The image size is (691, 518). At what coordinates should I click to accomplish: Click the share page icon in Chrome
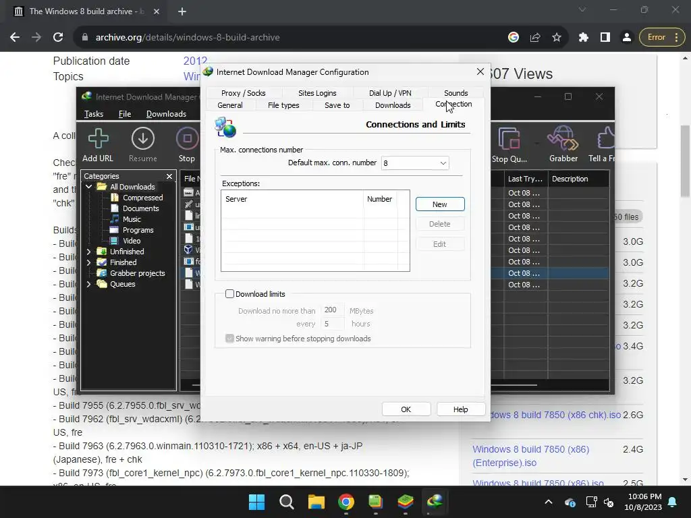click(535, 38)
